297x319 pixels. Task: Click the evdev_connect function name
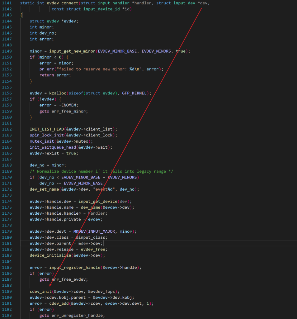tap(62, 3)
